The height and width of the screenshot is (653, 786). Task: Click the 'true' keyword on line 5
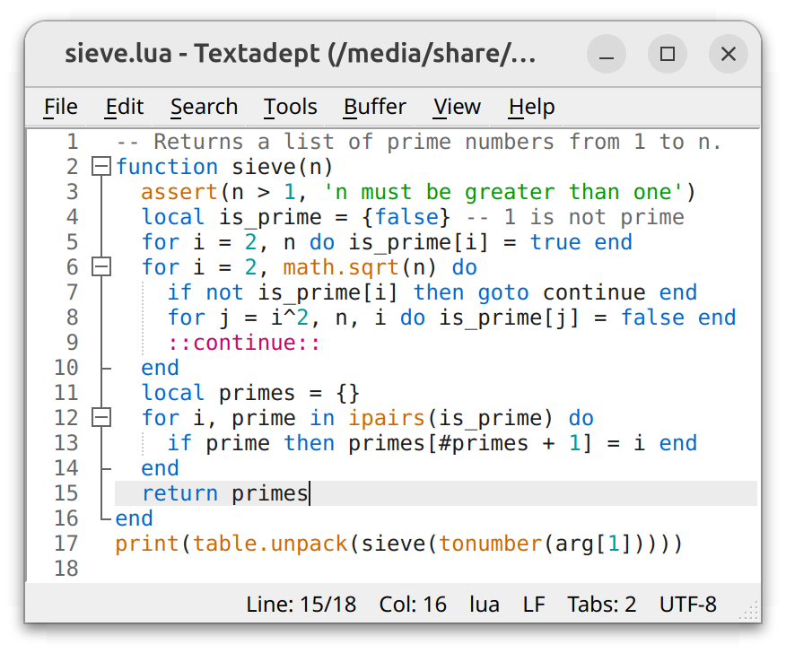tap(555, 242)
